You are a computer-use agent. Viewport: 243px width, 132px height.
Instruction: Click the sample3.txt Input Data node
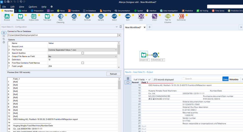(x=144, y=55)
